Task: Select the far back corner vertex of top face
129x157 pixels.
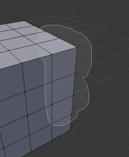Action: (x=24, y=21)
